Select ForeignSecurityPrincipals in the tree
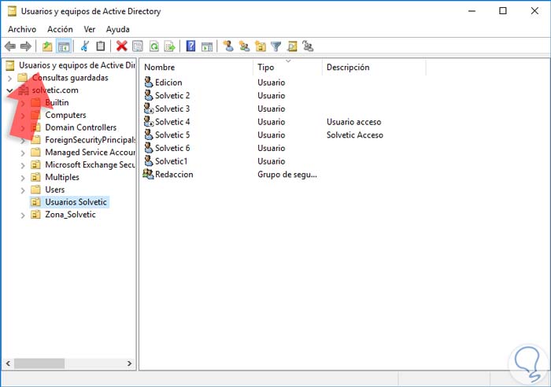 coord(90,140)
